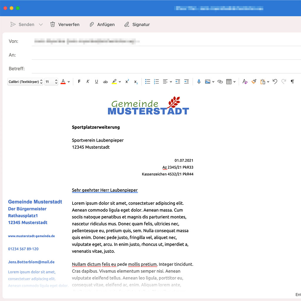Click the Sportplatzerweiterung heading
Viewport: 301px width, 301px height.
tap(96, 127)
